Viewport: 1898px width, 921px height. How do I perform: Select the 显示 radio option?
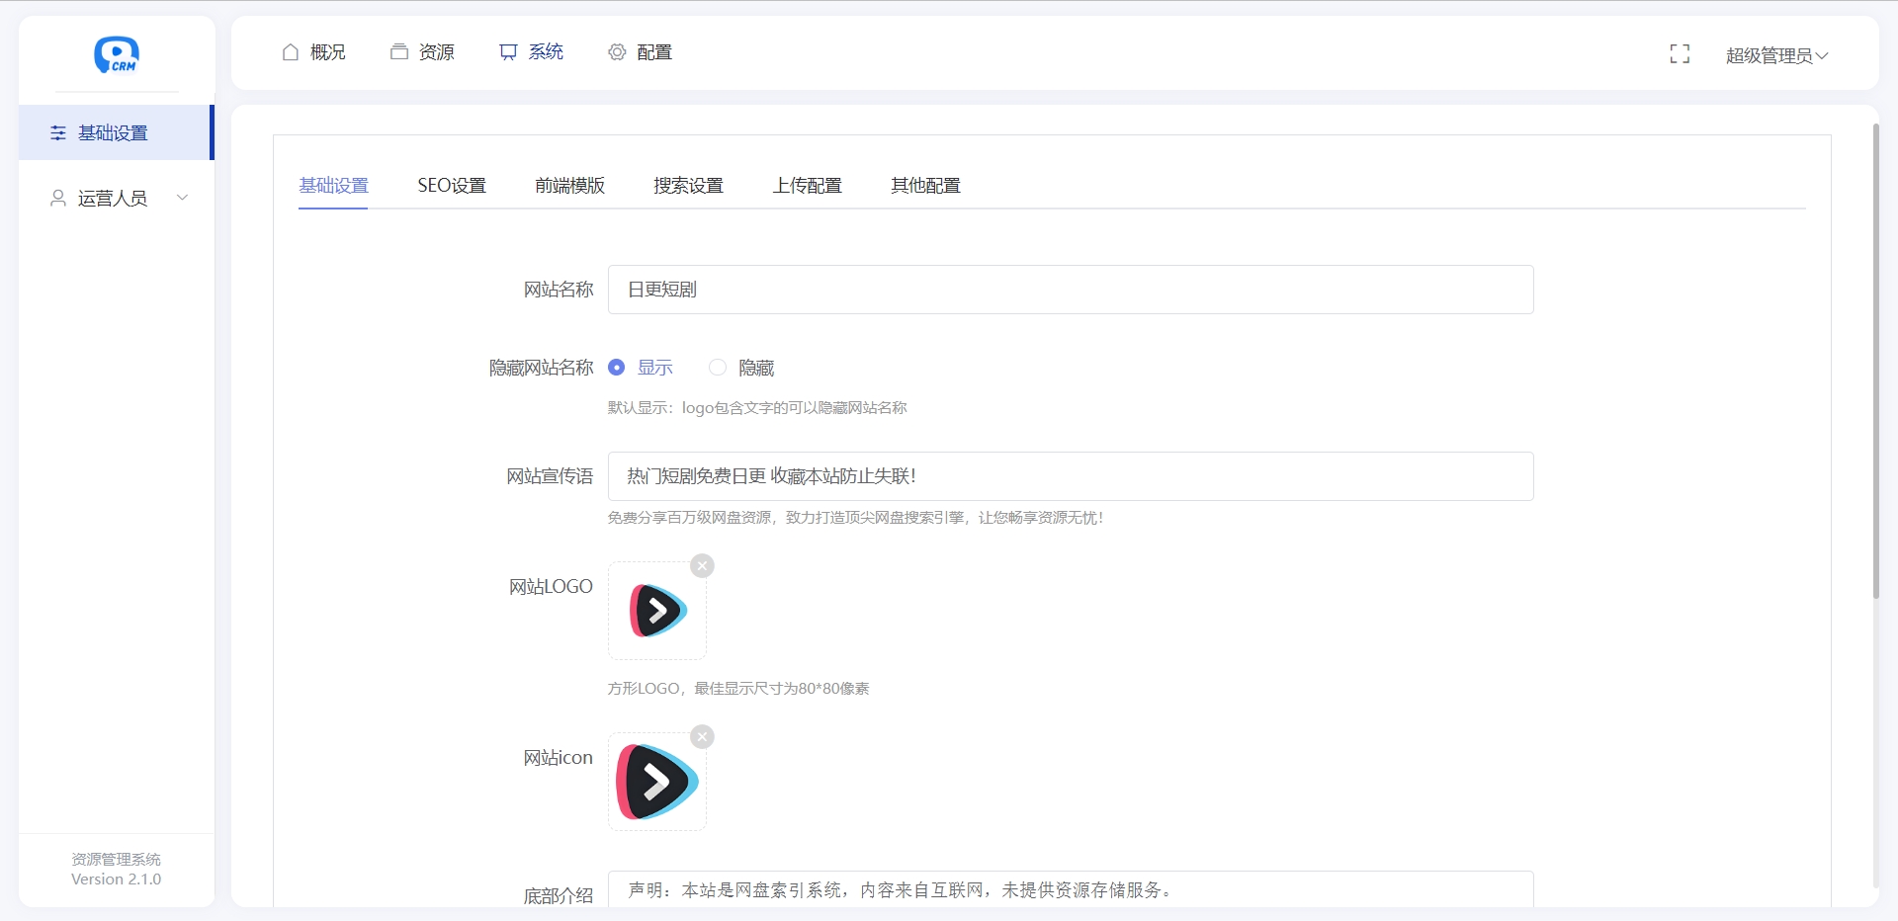(617, 368)
